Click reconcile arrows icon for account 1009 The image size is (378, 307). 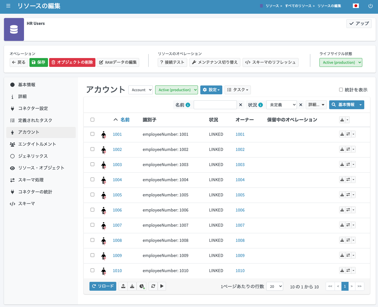coord(348,255)
